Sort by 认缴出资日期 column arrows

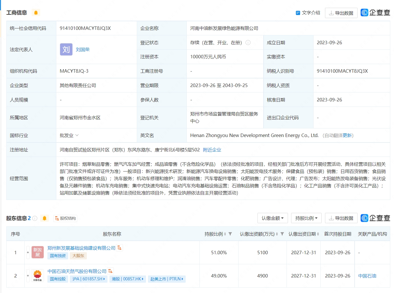point(318,234)
